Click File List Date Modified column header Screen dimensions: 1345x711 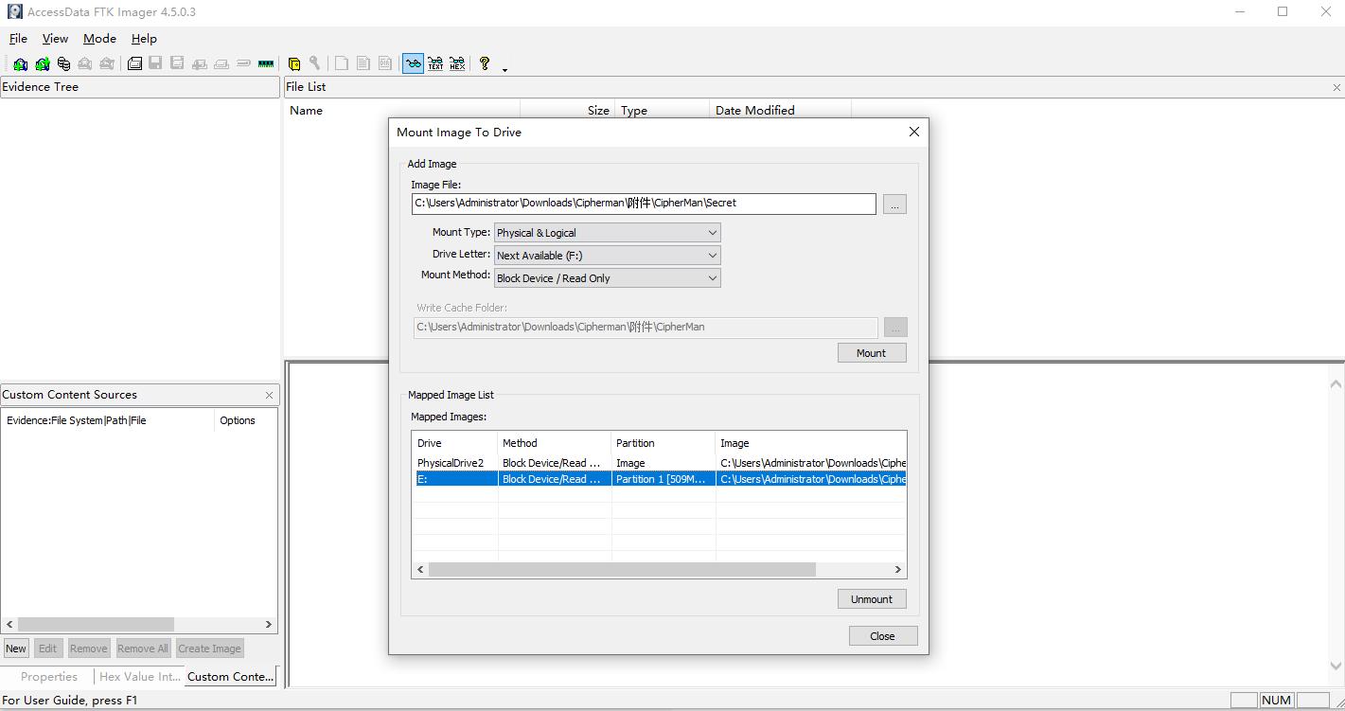click(780, 111)
